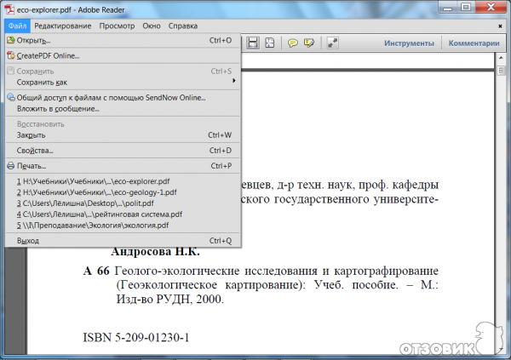
Task: Click the sticky note comment icon
Action: (293, 43)
